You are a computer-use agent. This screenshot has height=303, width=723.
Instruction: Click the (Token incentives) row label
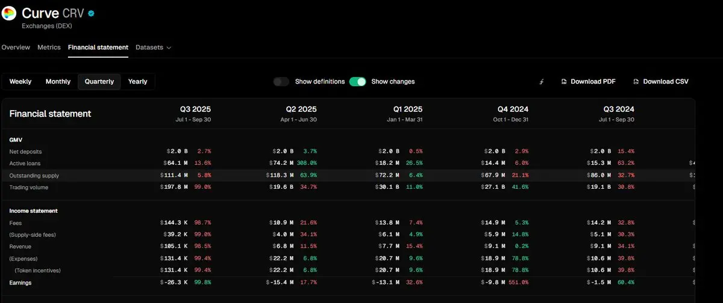click(37, 271)
